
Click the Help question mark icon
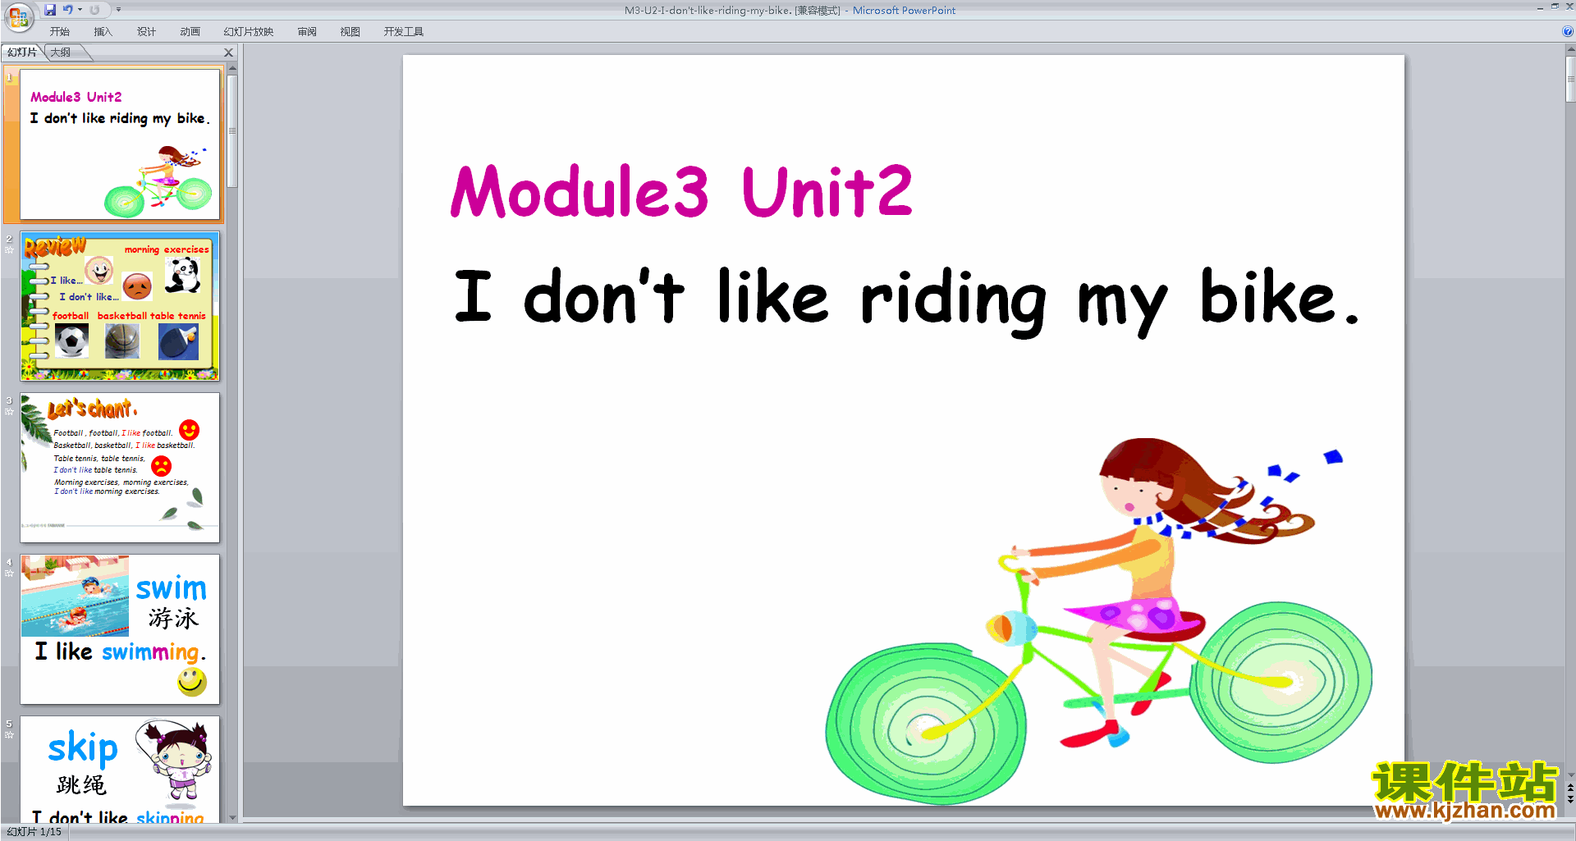tap(1568, 32)
